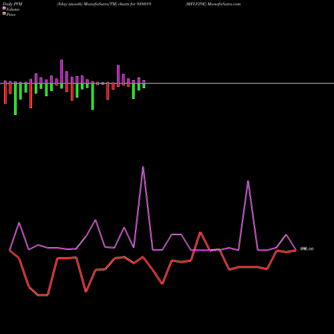The height and width of the screenshot is (334, 334).
Task: Click the tallest magenta bar in histogram
Action: pos(61,71)
